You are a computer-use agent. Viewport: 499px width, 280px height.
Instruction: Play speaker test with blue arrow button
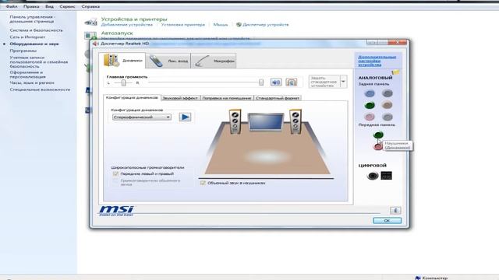[185, 117]
